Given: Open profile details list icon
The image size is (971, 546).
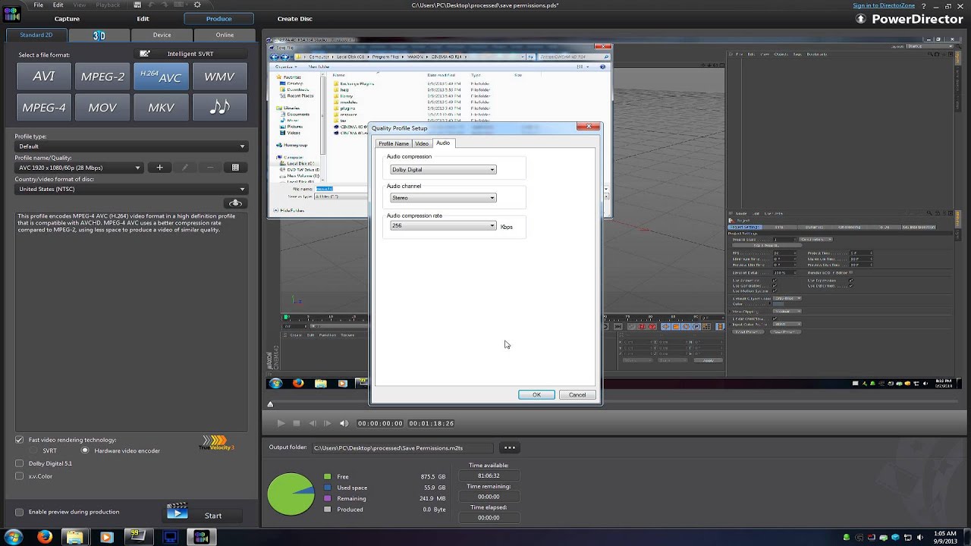Looking at the screenshot, I should point(235,168).
